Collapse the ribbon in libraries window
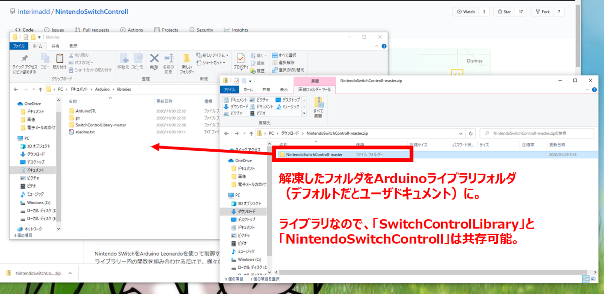The width and height of the screenshot is (604, 294). [376, 46]
